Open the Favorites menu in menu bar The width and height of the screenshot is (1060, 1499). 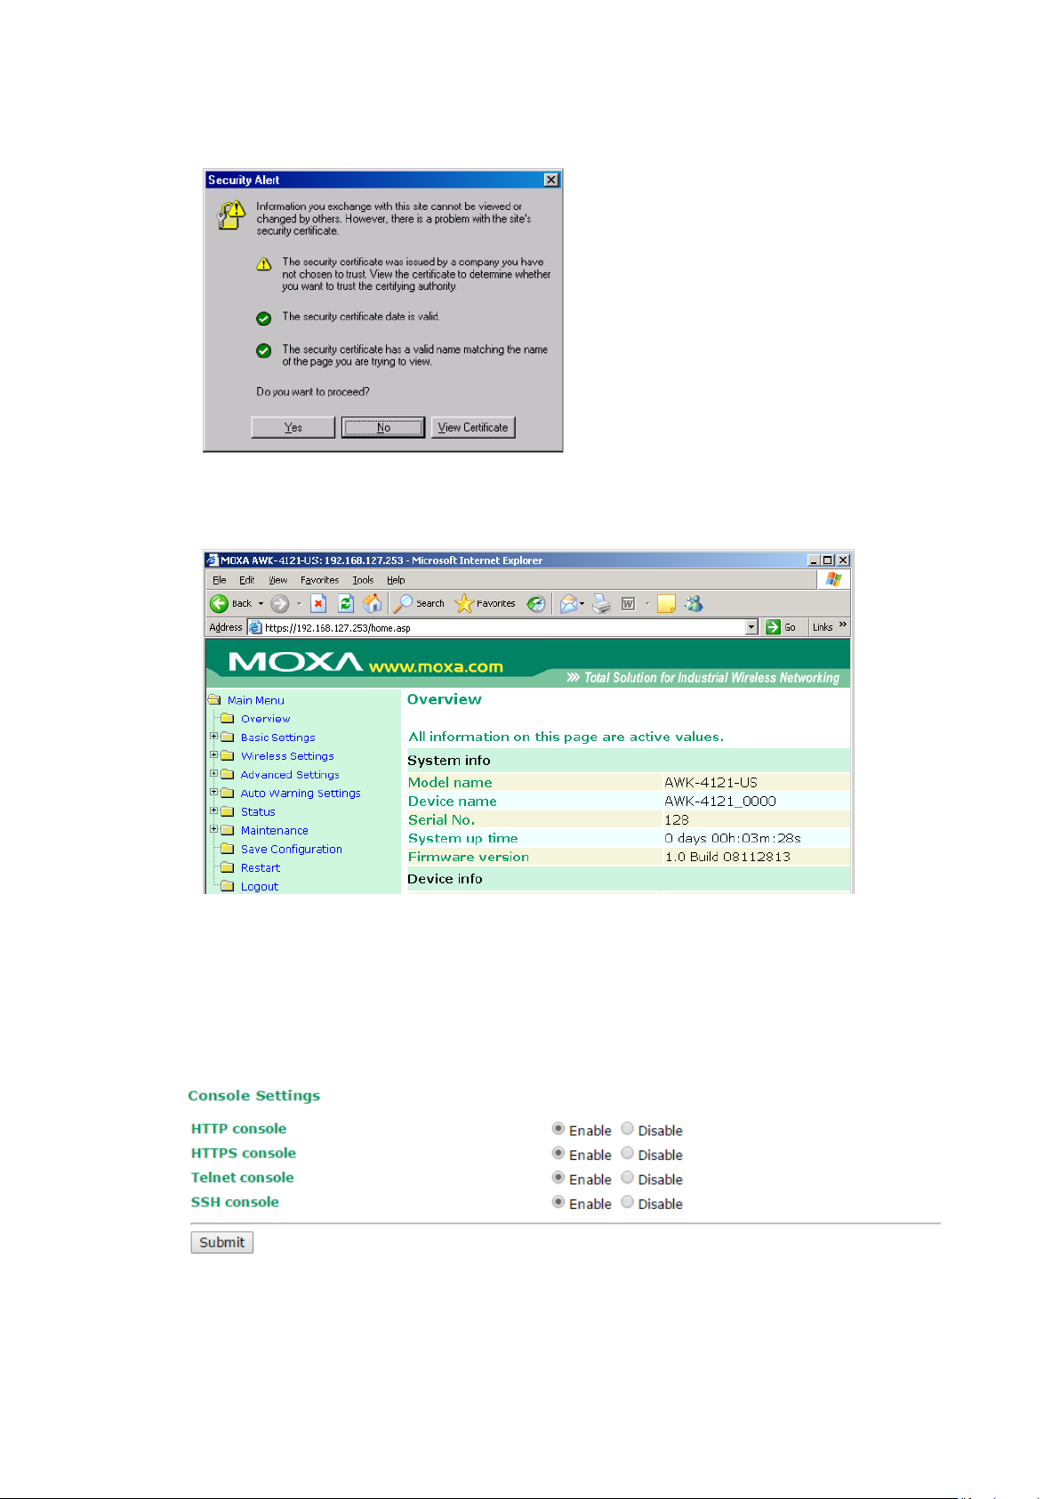[319, 580]
